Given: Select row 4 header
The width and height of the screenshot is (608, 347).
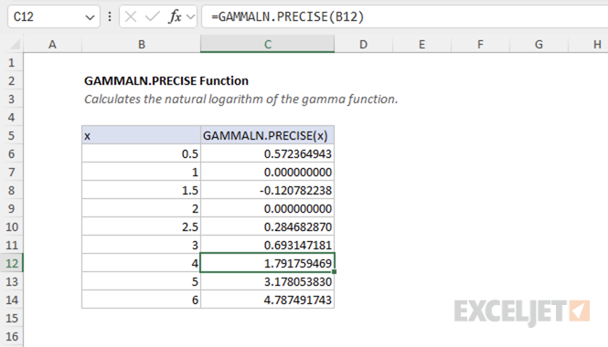Looking at the screenshot, I should [12, 117].
